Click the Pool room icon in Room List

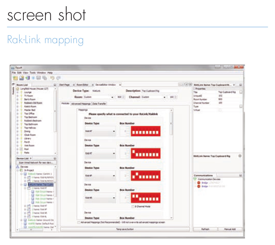click(x=21, y=149)
